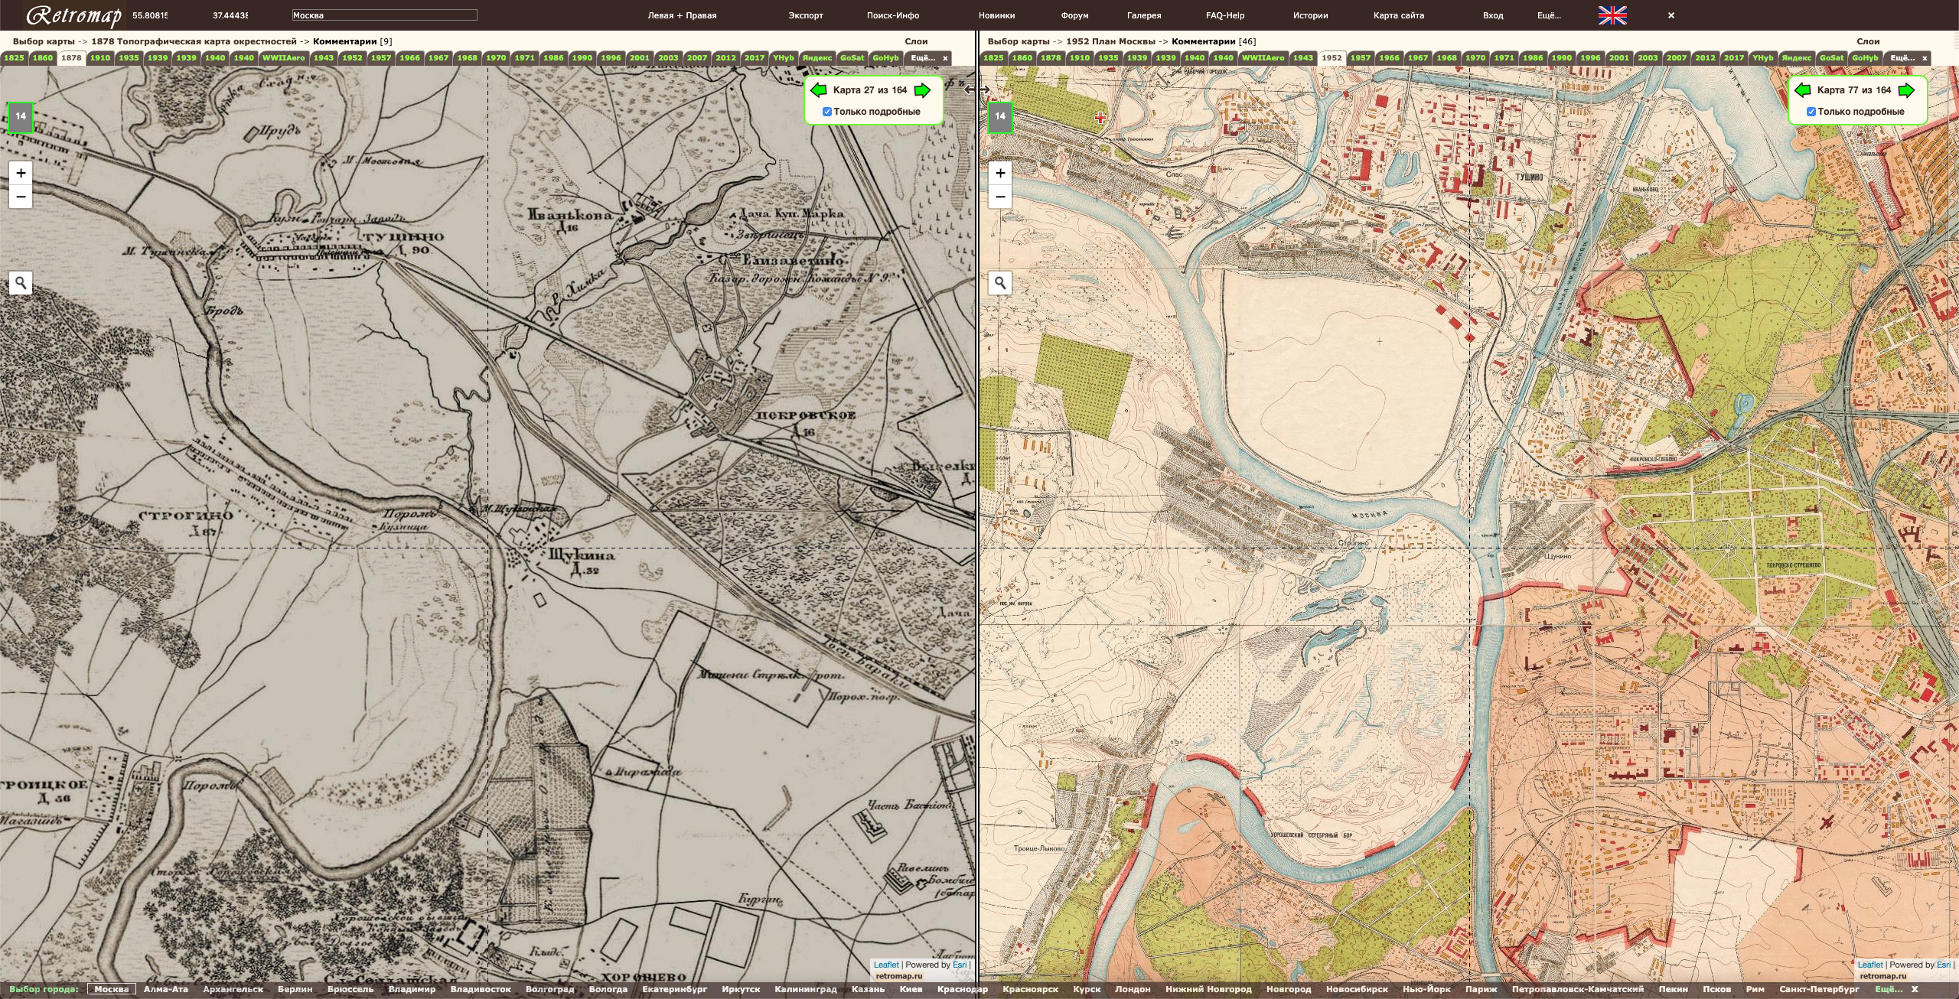Zoom out on the left map
This screenshot has width=1959, height=999.
tap(21, 197)
